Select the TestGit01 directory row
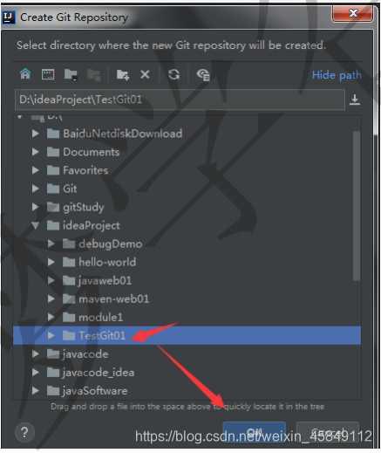Viewport: 381px width, 453px height. coord(187,335)
